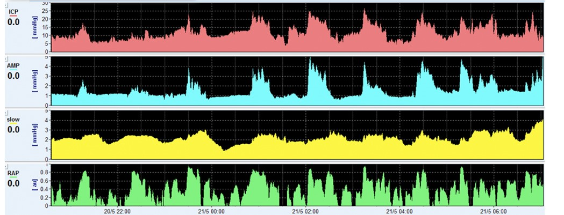Click the cyan AMP color legend line
Screen dimensions: 564x215
(x=13, y=70)
